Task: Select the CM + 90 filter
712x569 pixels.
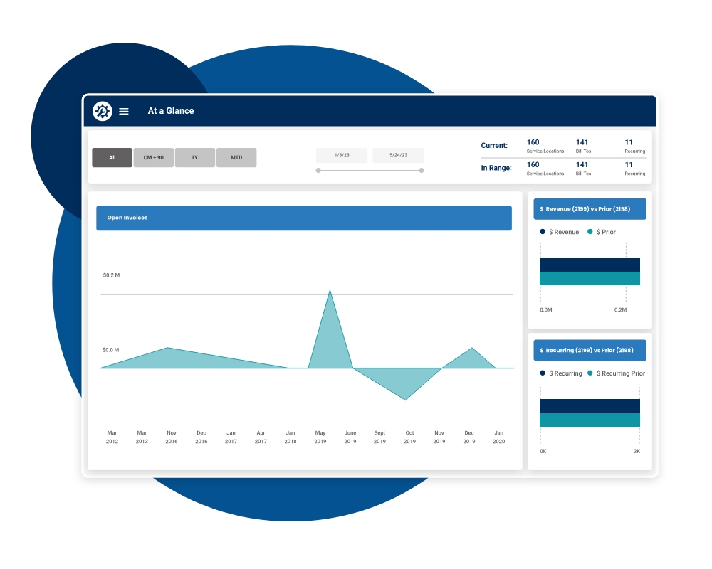Action: (x=154, y=157)
